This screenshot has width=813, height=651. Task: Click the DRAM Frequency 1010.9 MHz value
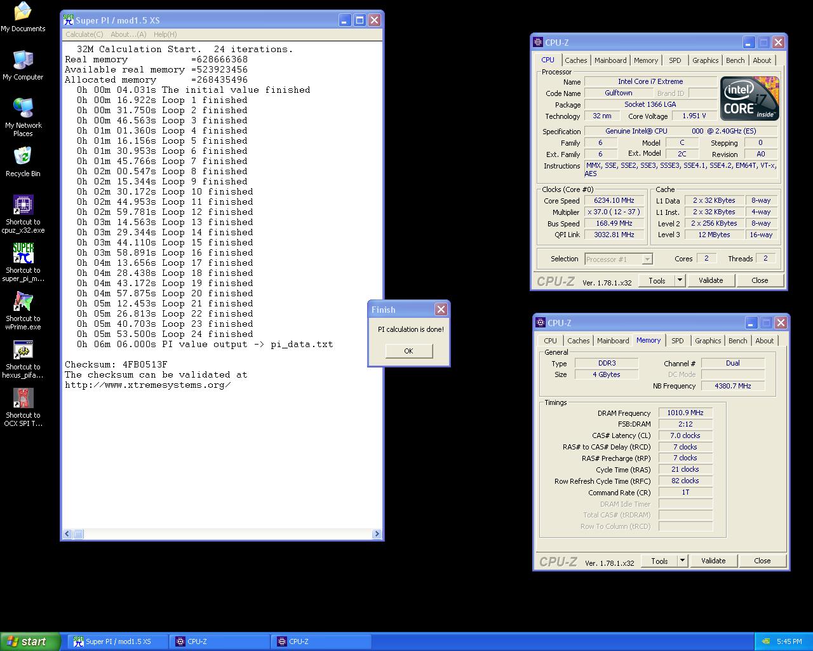(685, 413)
